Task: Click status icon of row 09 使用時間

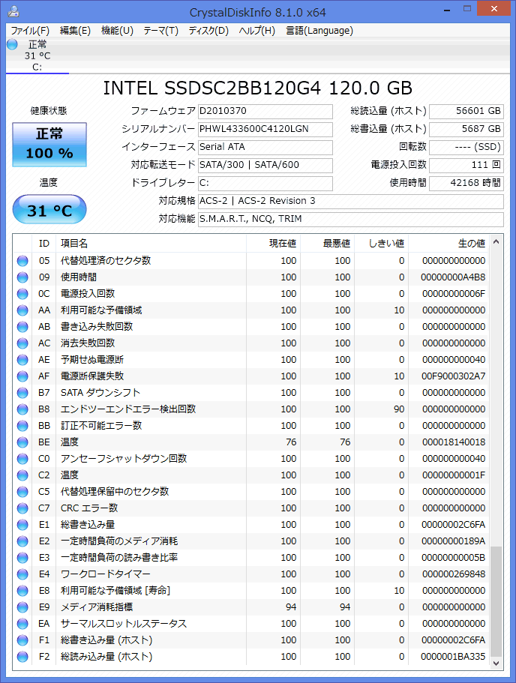Action: click(x=22, y=277)
